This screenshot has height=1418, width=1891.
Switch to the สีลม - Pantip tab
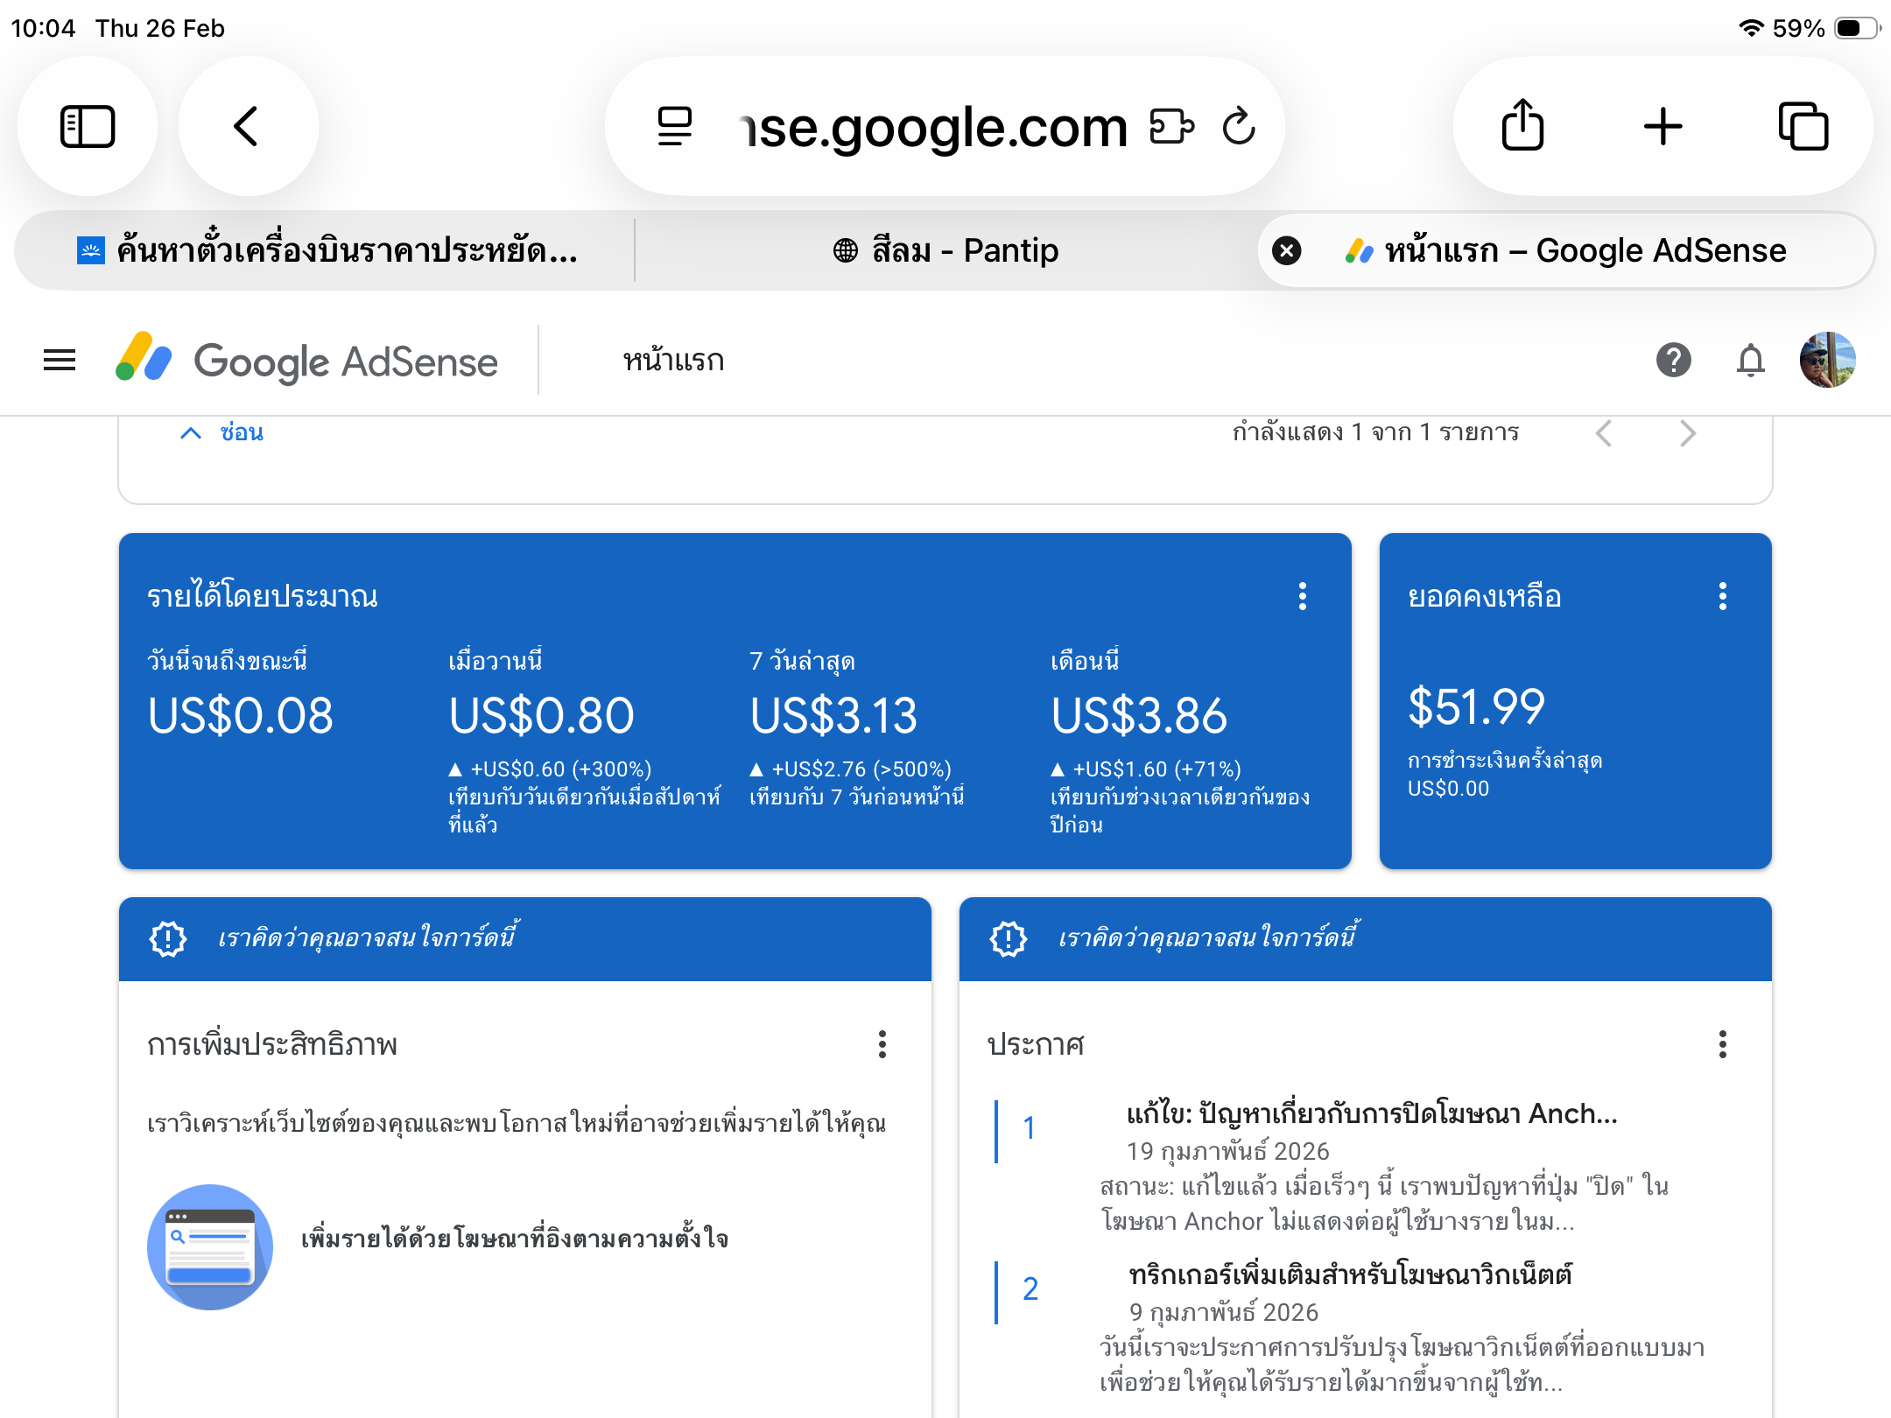pyautogui.click(x=945, y=251)
